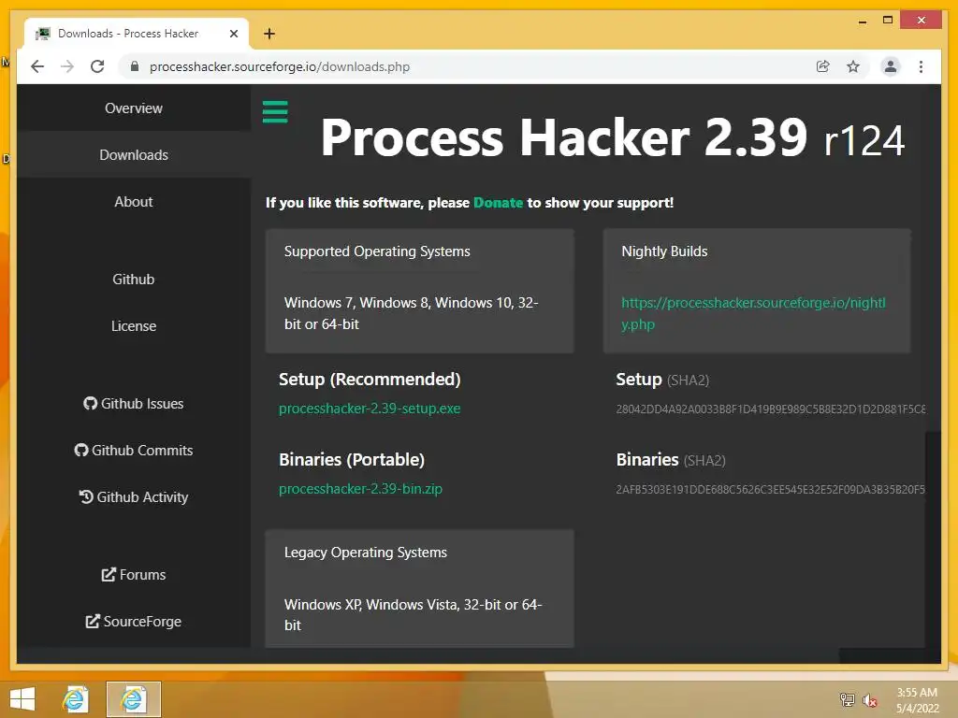Toggle the green hamburger menu icon
Screen dimensions: 958x718
pos(275,112)
